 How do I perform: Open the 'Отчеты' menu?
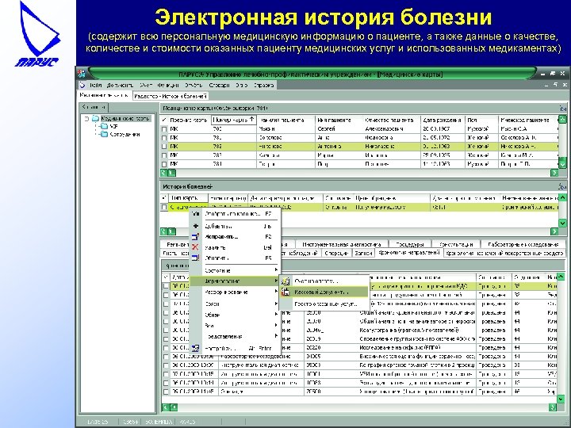click(194, 85)
